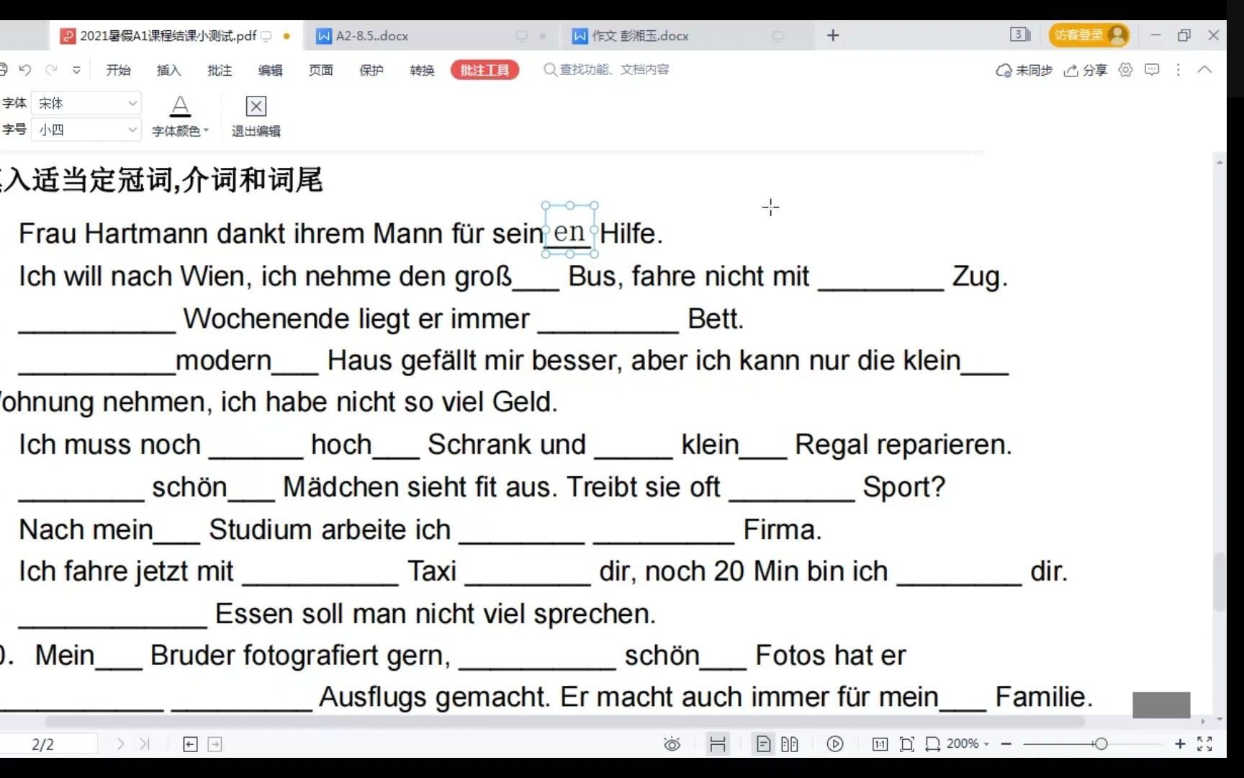Click the vertical scrollbar up arrow
This screenshot has height=778, width=1244.
pos(1219,163)
